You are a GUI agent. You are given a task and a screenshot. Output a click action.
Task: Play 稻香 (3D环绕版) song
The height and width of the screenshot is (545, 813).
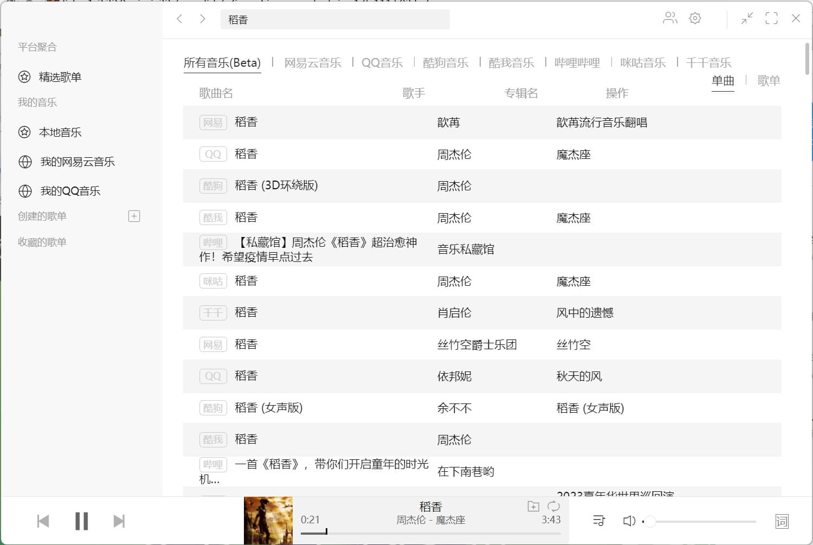tap(276, 185)
